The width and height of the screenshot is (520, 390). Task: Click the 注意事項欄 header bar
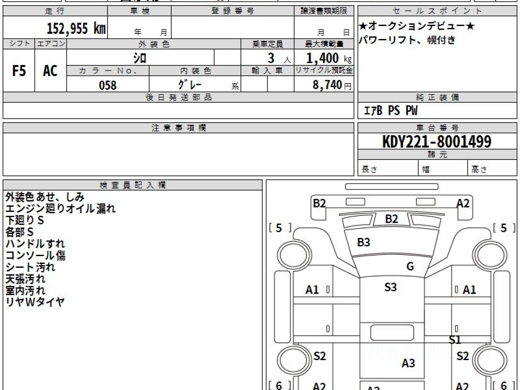[x=179, y=128]
